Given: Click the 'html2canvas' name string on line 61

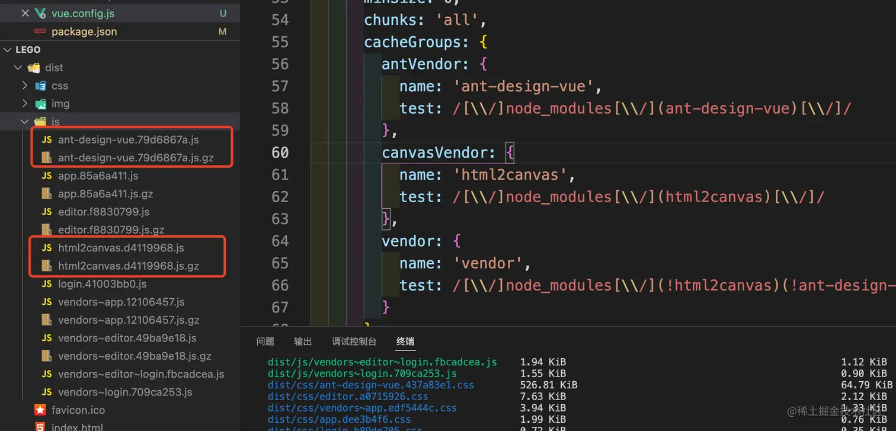Looking at the screenshot, I should click(510, 175).
